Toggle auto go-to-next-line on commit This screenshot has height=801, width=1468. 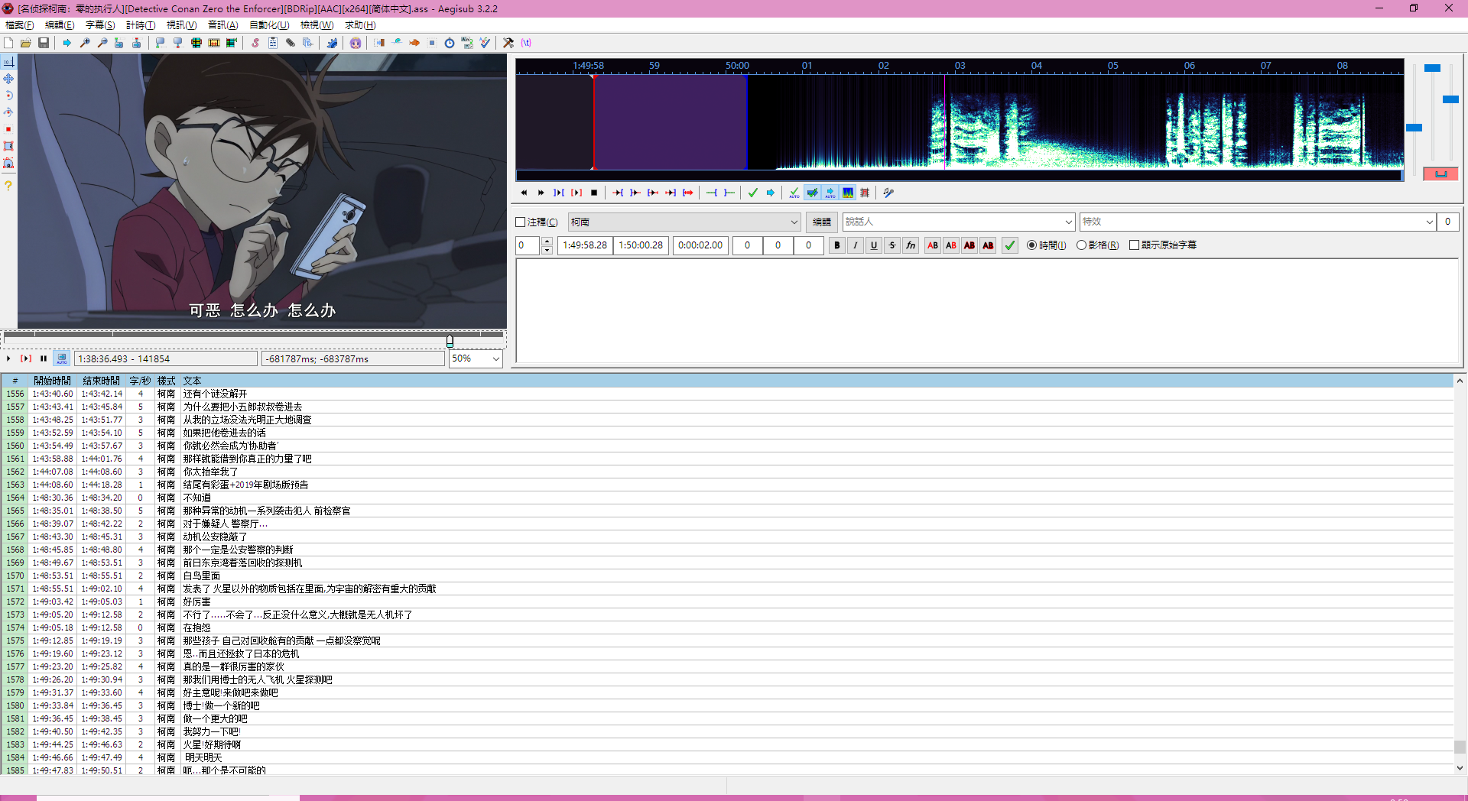(812, 193)
